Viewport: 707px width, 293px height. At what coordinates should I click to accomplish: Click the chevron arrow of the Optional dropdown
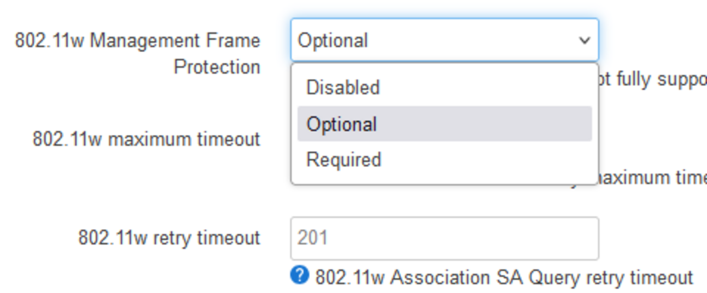[x=585, y=40]
